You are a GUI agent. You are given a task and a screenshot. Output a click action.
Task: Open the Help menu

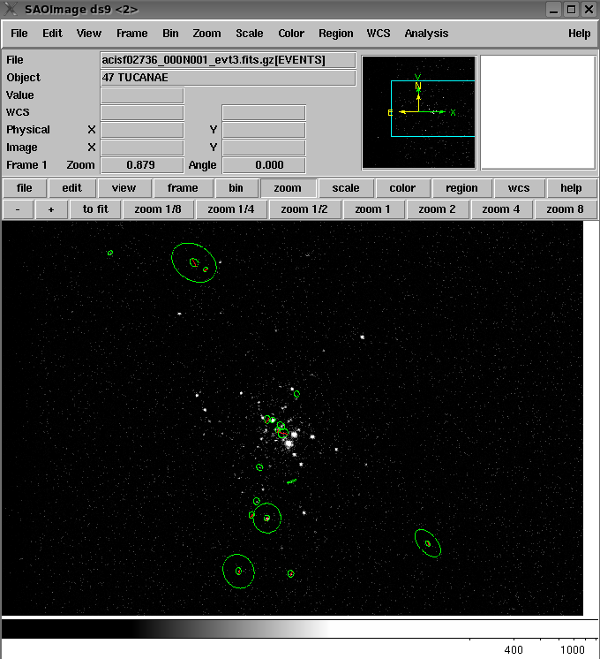579,34
